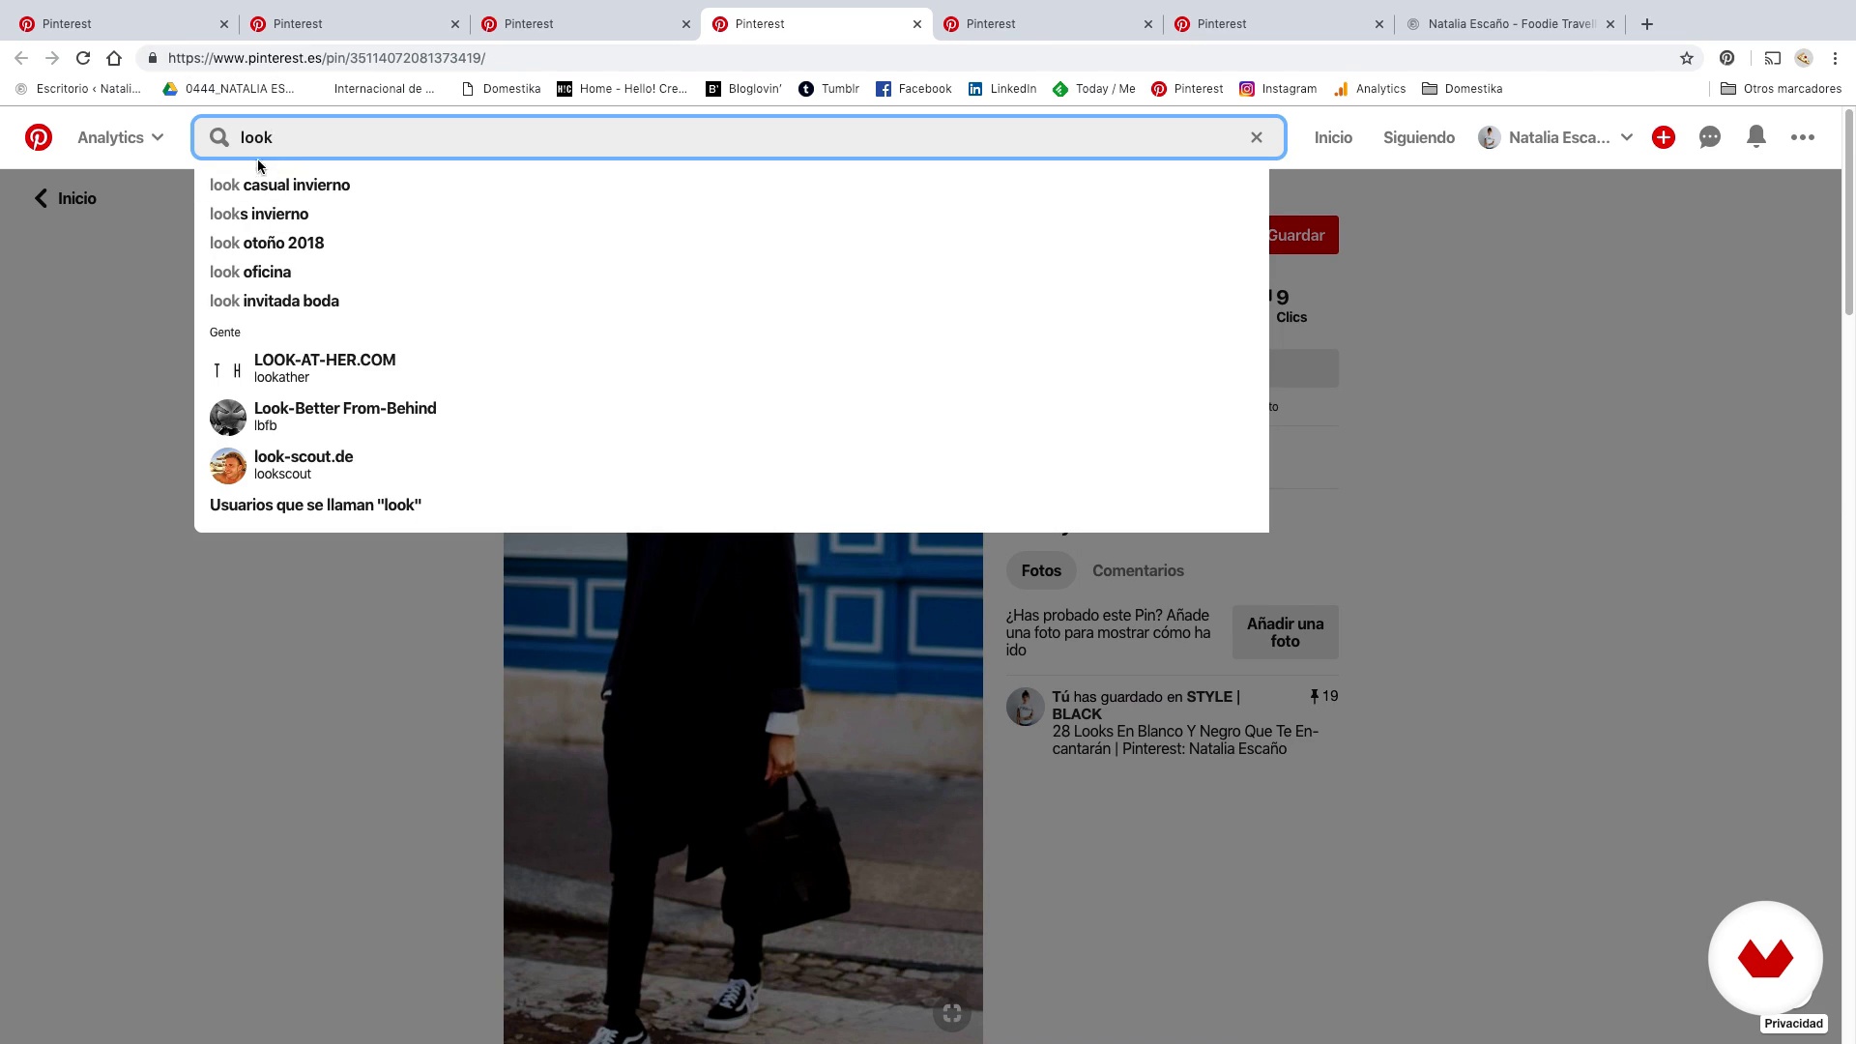Viewport: 1856px width, 1044px height.
Task: Click the browser home icon
Action: click(114, 58)
